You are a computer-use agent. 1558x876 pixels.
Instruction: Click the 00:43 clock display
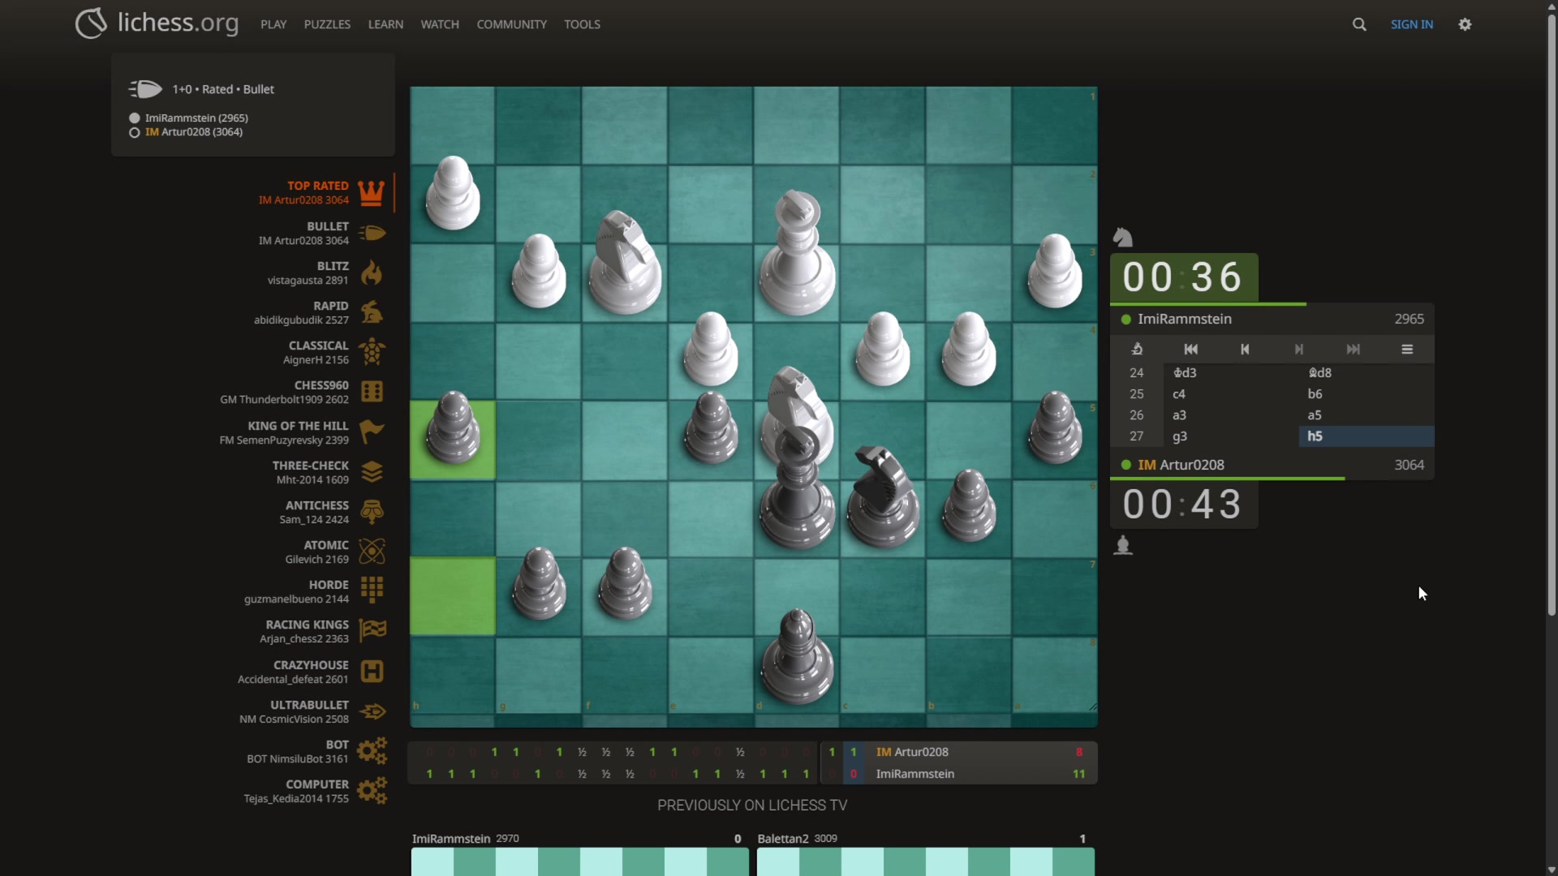pos(1184,505)
